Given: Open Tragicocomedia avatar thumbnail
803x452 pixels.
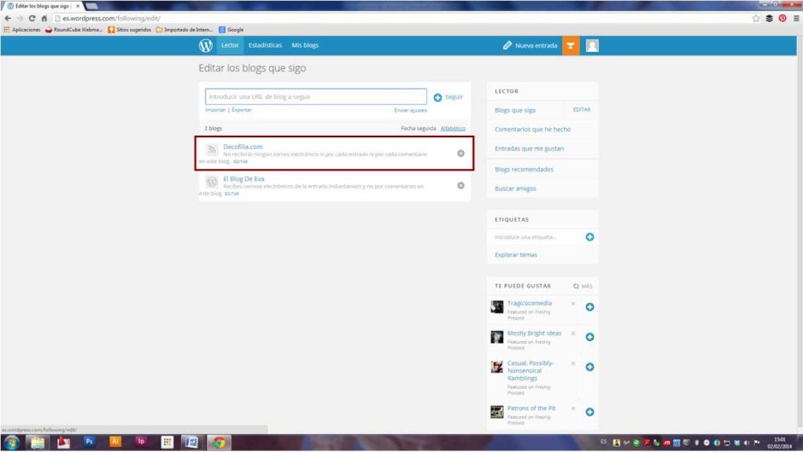Looking at the screenshot, I should pyautogui.click(x=497, y=307).
